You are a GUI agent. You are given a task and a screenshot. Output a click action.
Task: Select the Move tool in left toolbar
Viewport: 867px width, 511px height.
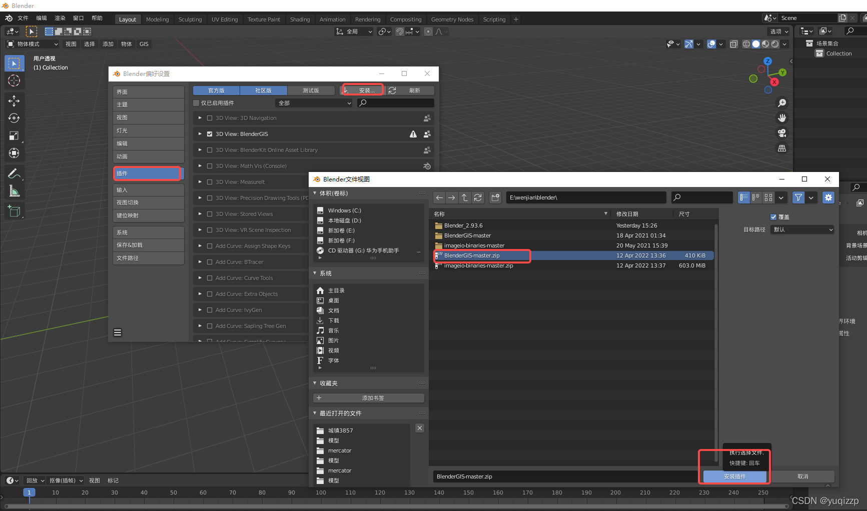[14, 101]
